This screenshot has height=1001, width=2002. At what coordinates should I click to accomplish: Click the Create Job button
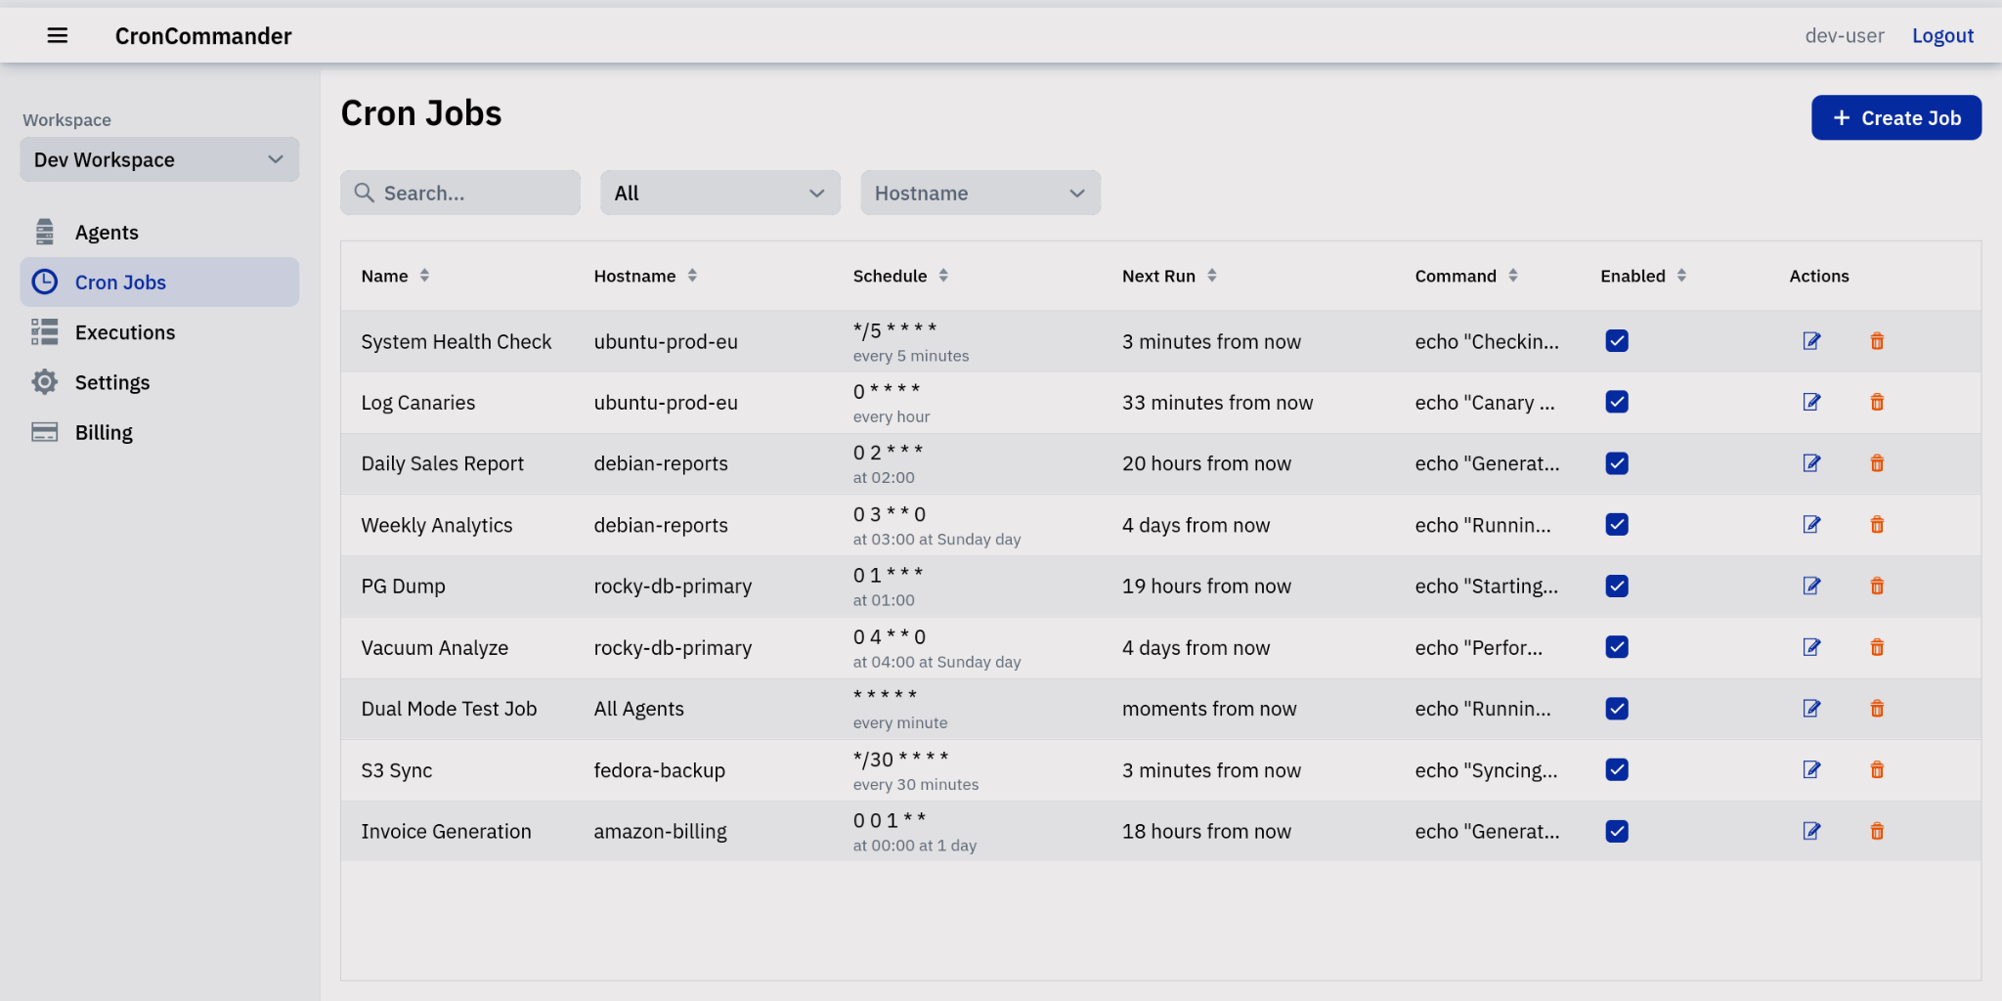(1895, 117)
